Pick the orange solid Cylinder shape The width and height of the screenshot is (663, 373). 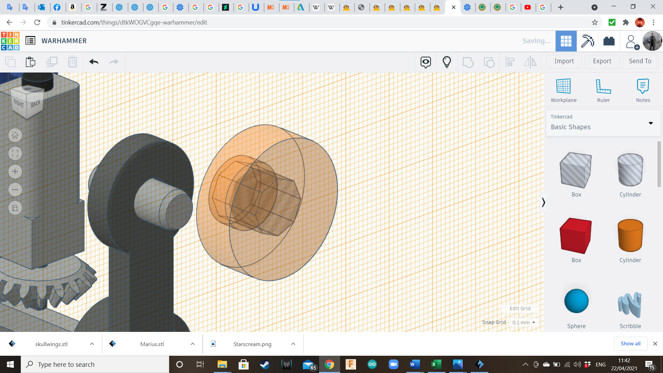pos(630,236)
